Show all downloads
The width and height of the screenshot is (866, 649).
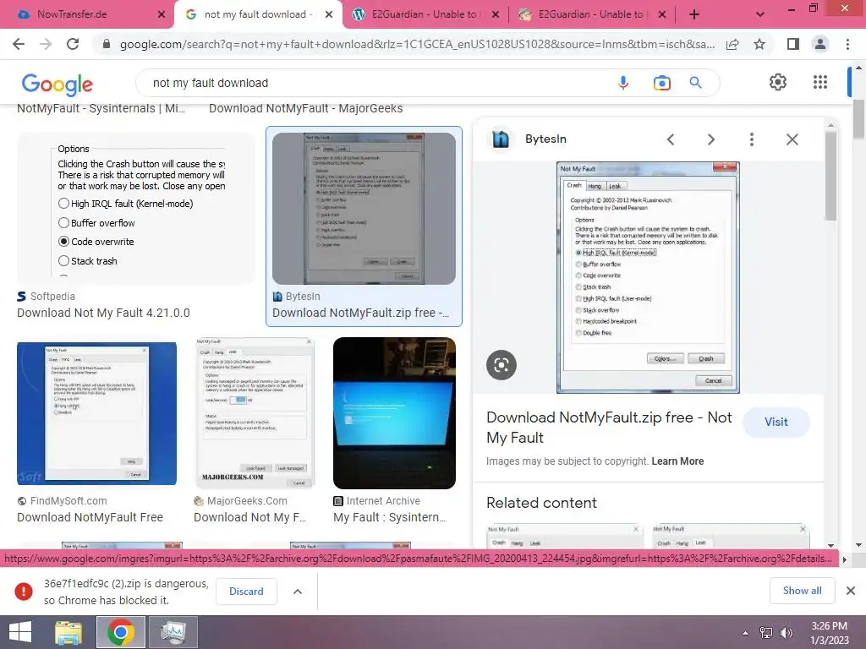tap(802, 591)
